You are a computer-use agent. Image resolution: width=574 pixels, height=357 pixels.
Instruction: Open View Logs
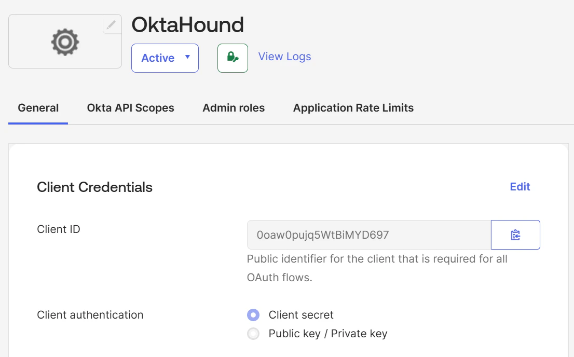(x=284, y=57)
